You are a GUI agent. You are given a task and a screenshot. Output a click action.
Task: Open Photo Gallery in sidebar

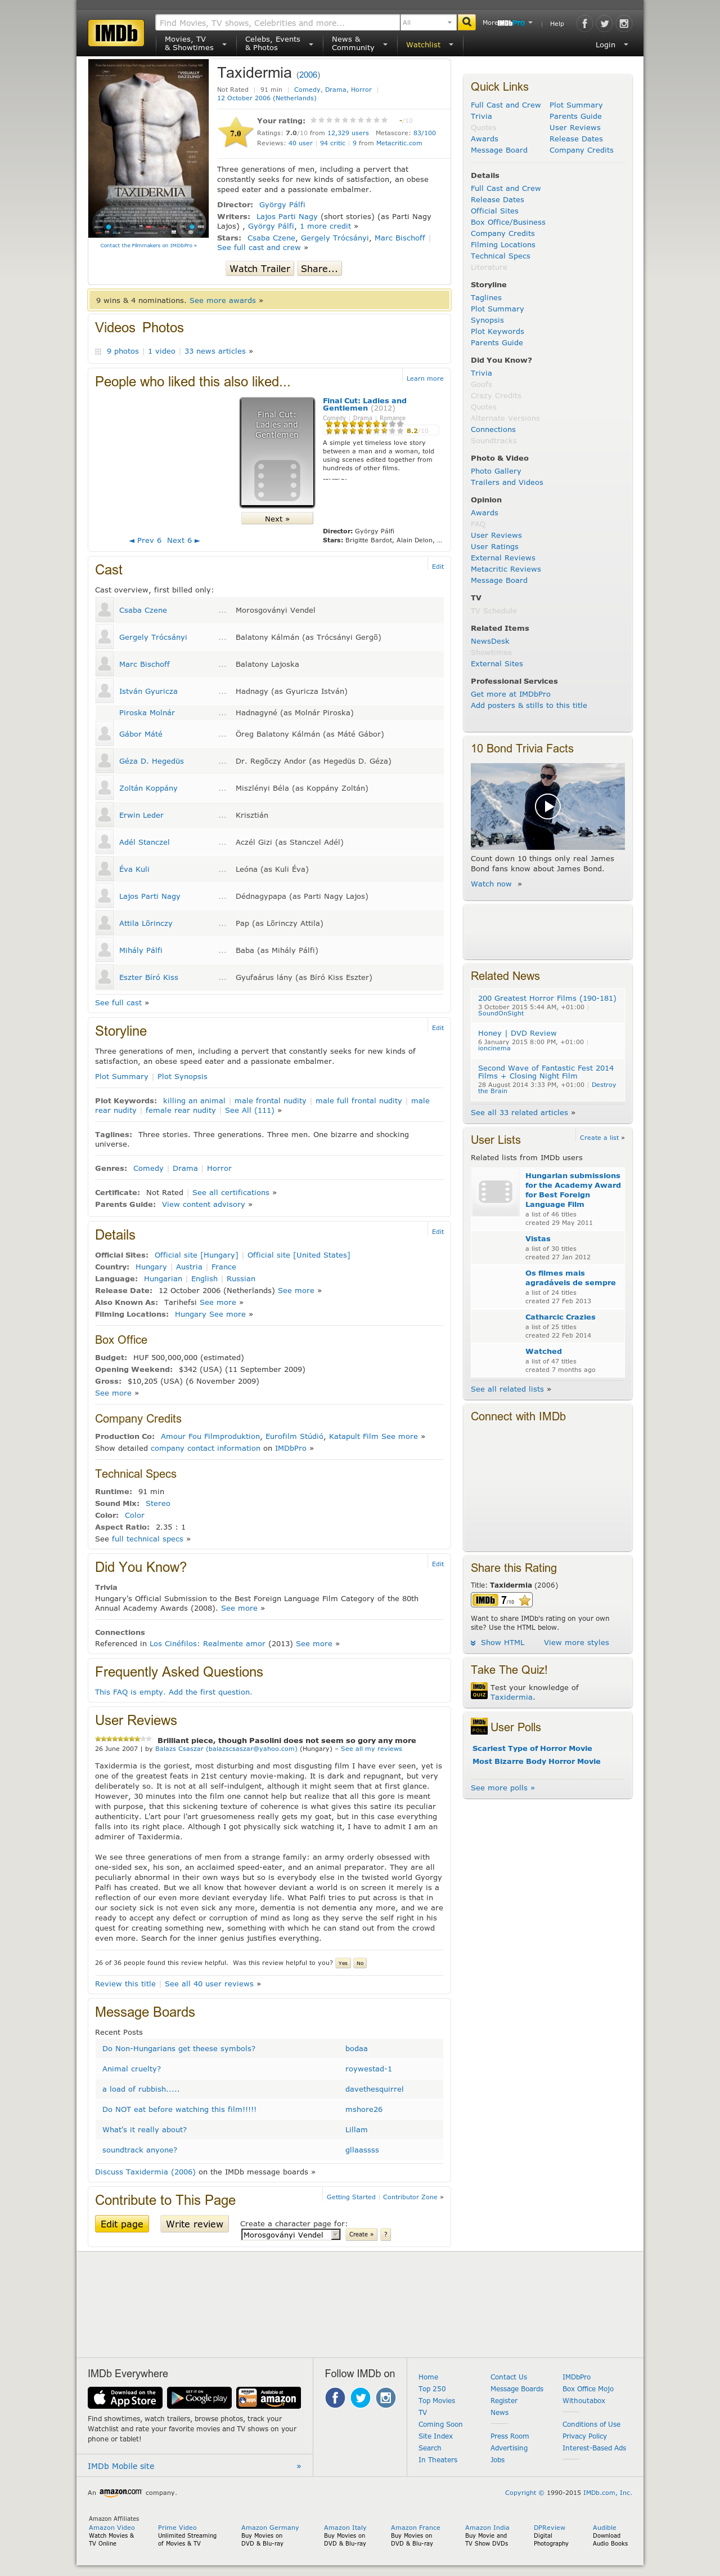point(496,471)
